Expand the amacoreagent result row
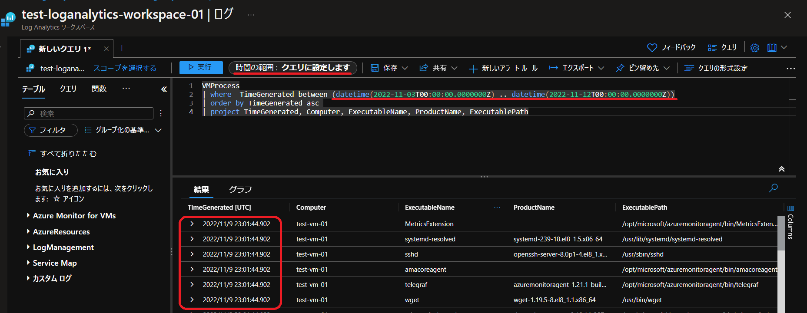 (192, 270)
